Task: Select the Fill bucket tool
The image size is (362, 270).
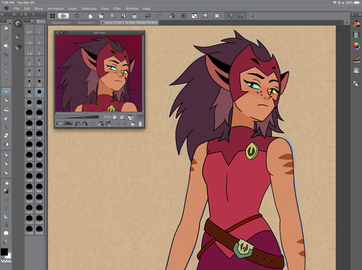Action: 6,183
